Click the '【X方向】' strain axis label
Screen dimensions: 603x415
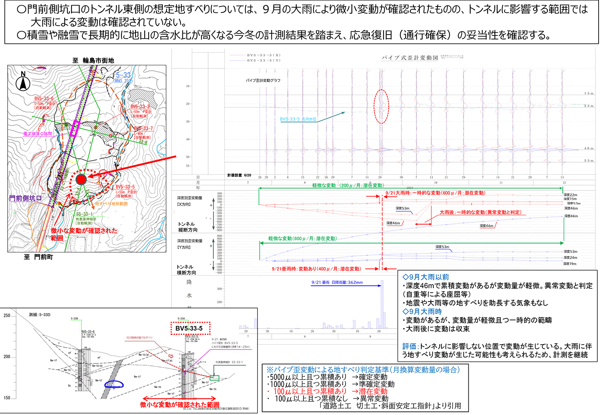point(184,204)
